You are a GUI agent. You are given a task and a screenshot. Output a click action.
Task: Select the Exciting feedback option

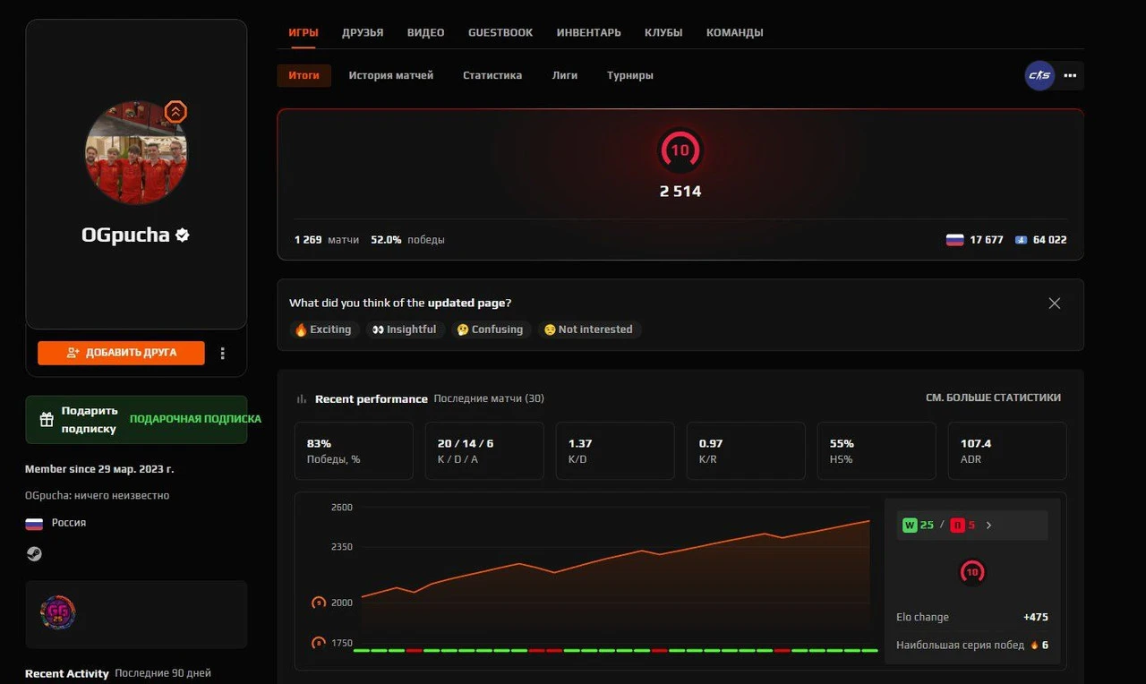(323, 329)
